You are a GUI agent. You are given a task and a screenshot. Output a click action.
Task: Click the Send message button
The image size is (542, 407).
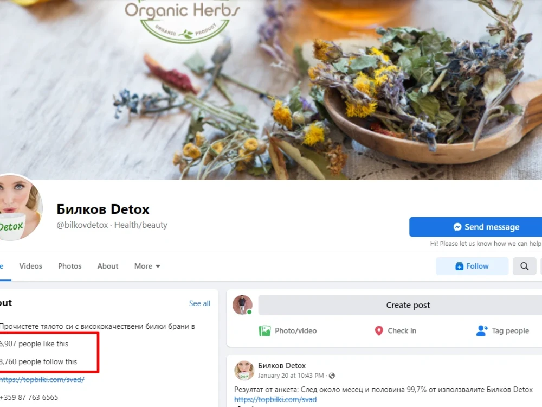[476, 227]
